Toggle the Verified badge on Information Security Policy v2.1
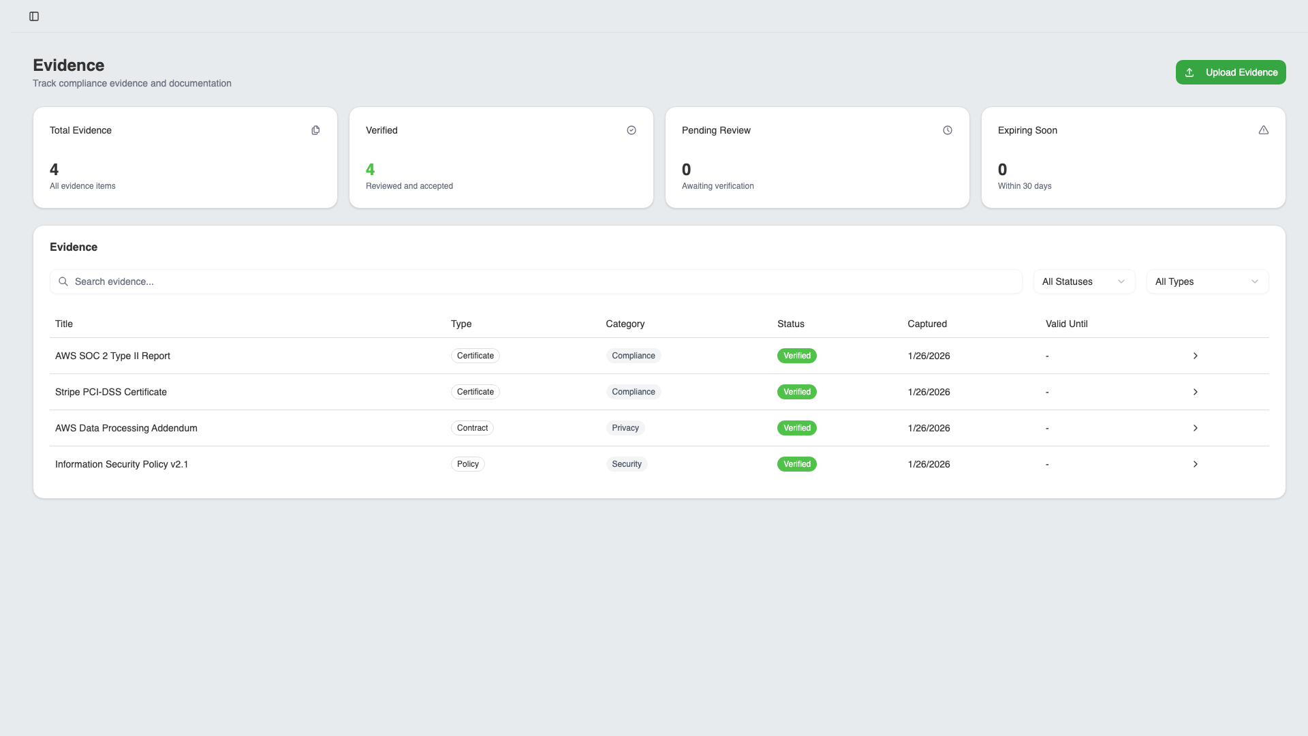The height and width of the screenshot is (736, 1308). [796, 464]
